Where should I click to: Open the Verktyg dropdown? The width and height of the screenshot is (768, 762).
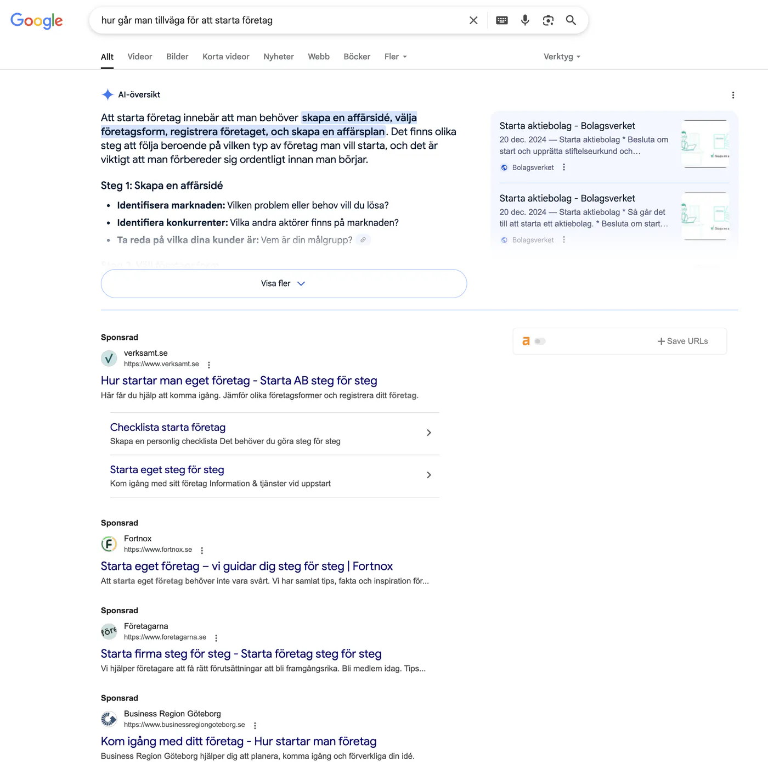pos(562,57)
